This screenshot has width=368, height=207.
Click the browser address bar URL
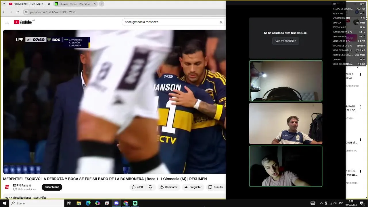coord(53,12)
